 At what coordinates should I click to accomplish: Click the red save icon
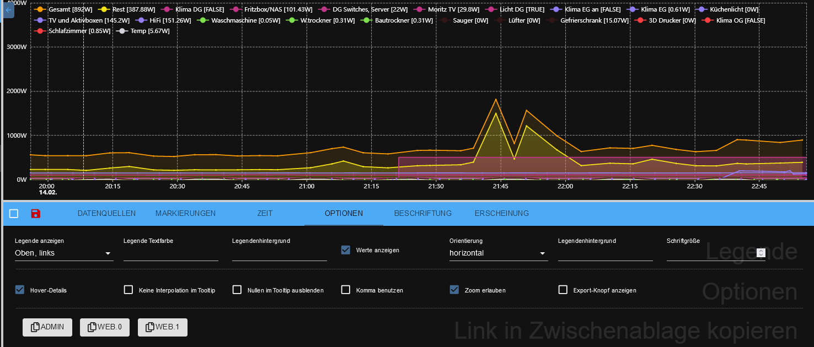[x=35, y=214]
